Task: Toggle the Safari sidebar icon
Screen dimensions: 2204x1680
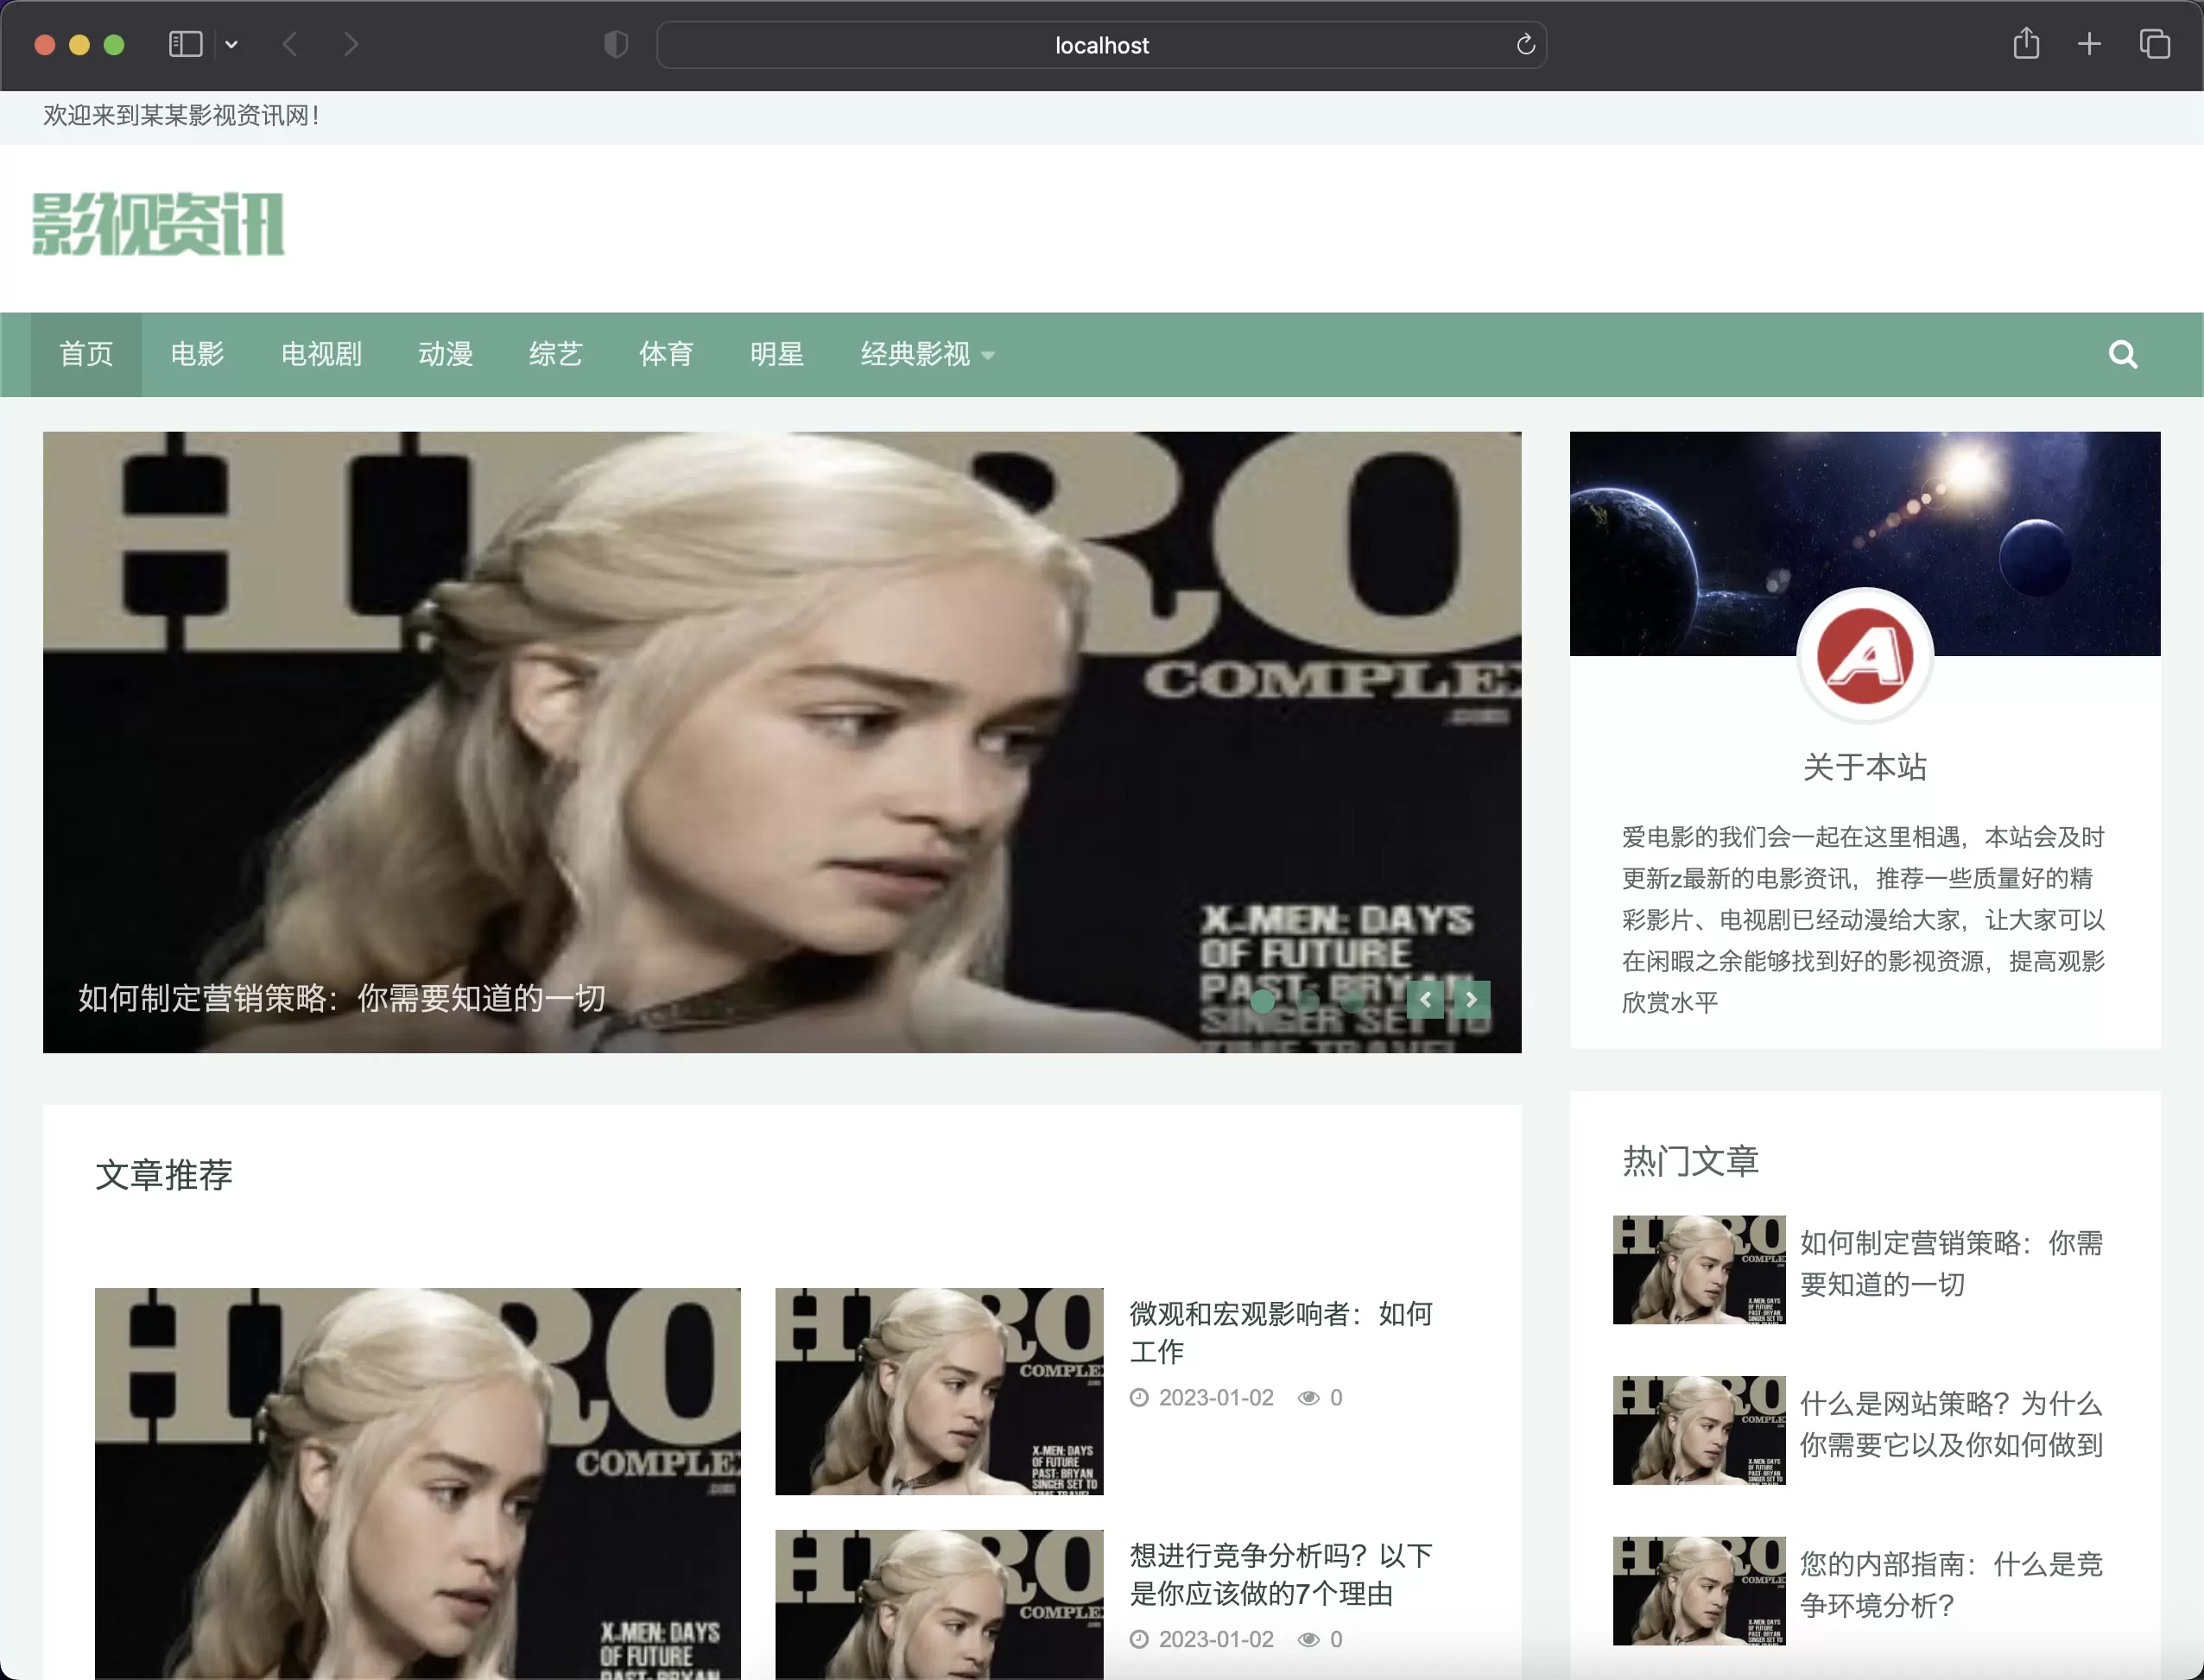Action: pyautogui.click(x=185, y=44)
